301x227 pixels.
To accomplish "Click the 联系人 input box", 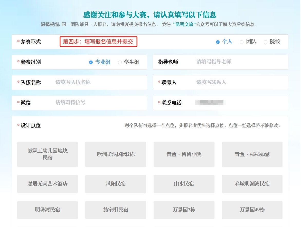I will 239,82.
